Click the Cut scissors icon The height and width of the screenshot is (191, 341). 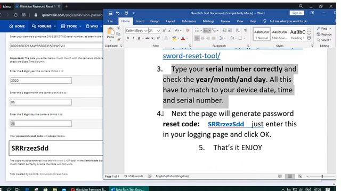pos(118,28)
